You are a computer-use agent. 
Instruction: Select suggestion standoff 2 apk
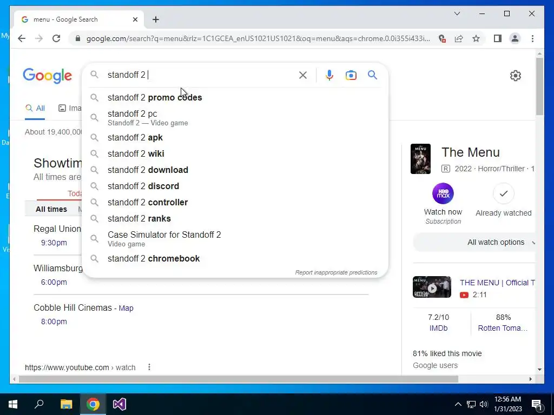(235, 137)
